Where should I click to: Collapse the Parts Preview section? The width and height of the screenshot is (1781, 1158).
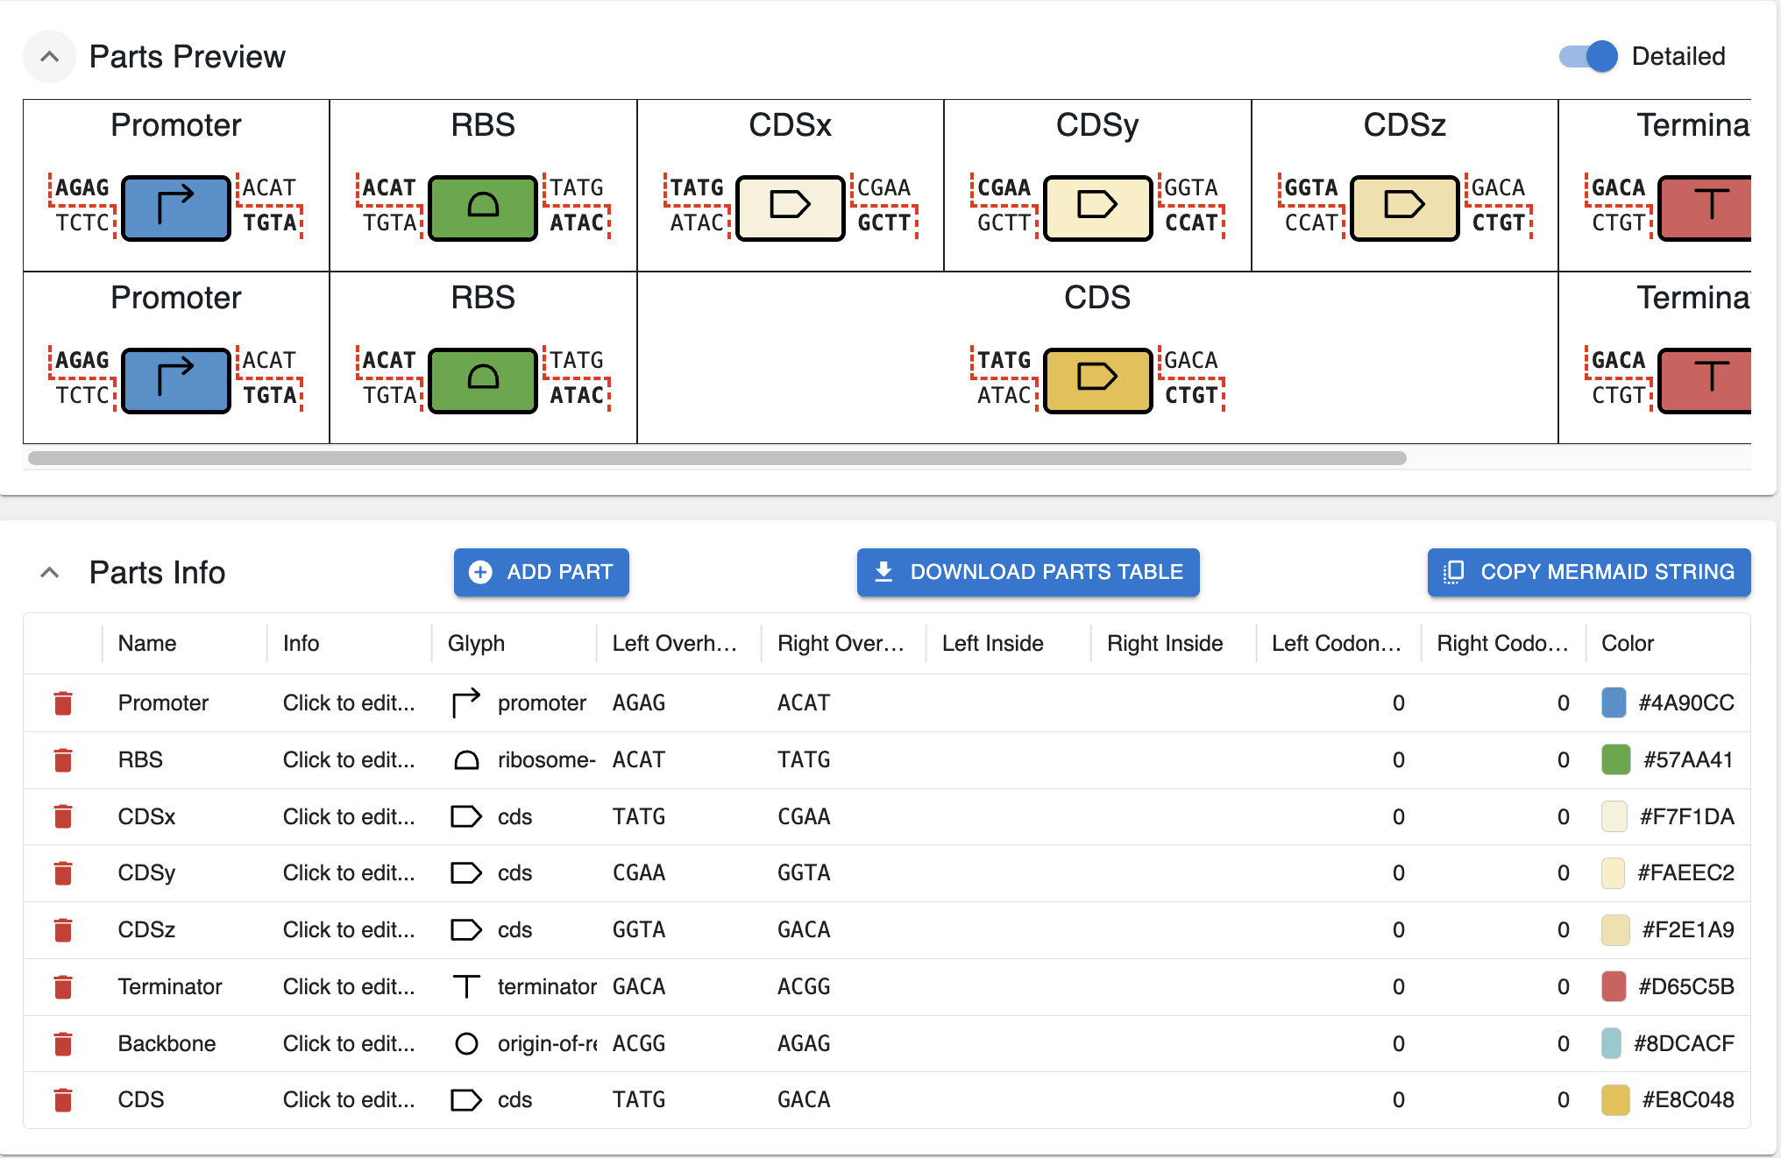coord(49,55)
